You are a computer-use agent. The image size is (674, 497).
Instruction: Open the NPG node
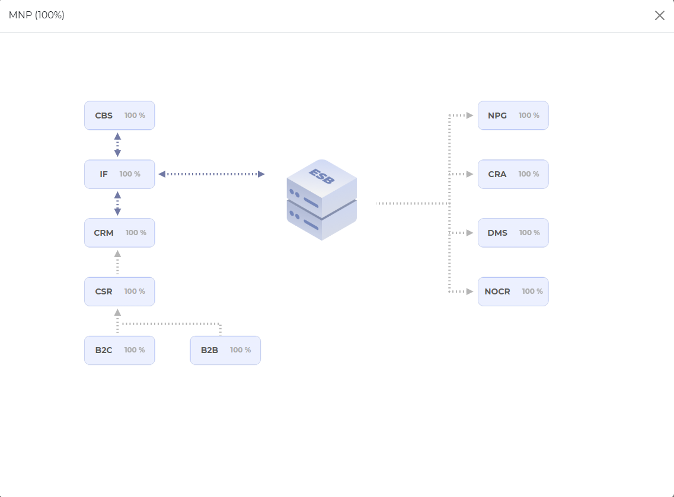pyautogui.click(x=513, y=116)
